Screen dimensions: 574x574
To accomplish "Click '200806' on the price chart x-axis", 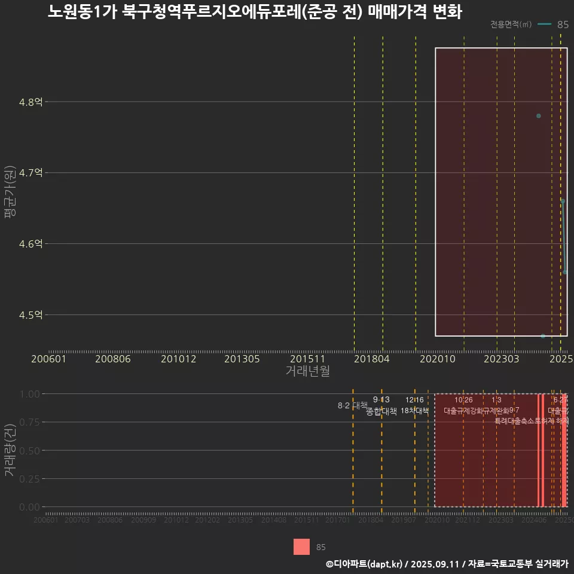I will (x=113, y=359).
